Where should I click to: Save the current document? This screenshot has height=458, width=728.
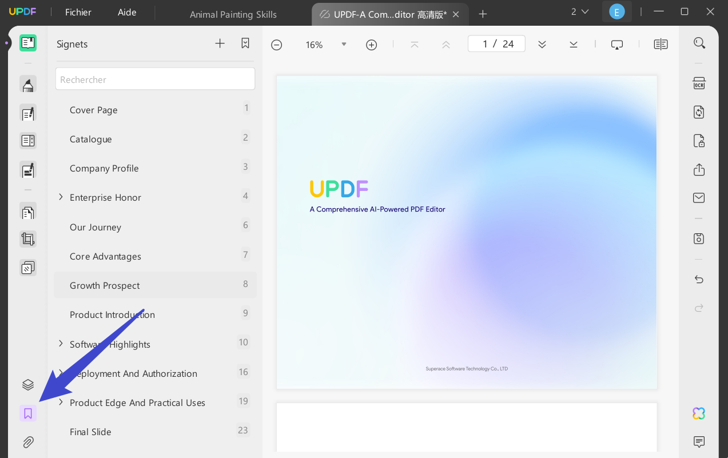[x=699, y=238]
